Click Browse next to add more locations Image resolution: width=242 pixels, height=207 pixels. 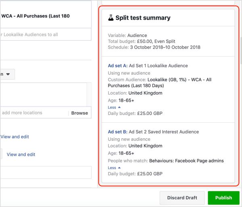tap(79, 113)
